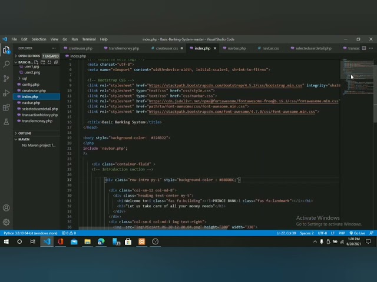377x282 pixels.
Task: Click Python 3.8.10 interpreter selector
Action: (31, 233)
